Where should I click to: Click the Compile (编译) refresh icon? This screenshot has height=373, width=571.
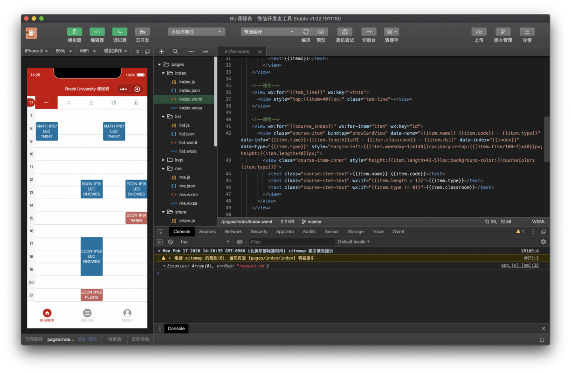tap(306, 32)
